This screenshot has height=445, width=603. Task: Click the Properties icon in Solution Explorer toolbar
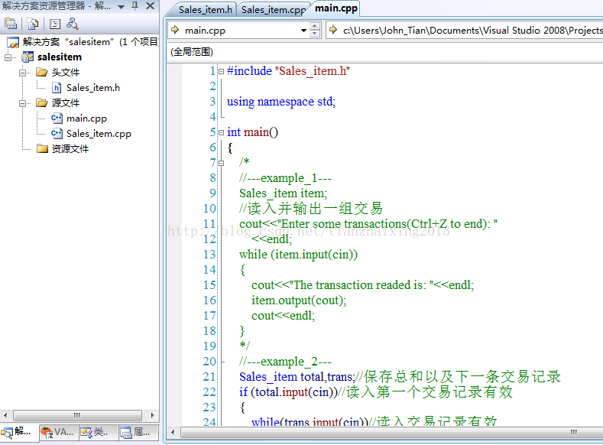tap(11, 24)
